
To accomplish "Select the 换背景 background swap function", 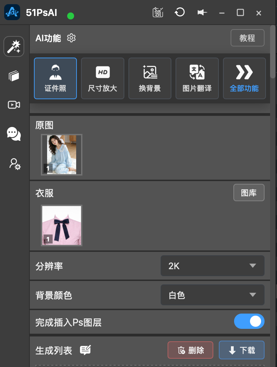I will coord(150,78).
